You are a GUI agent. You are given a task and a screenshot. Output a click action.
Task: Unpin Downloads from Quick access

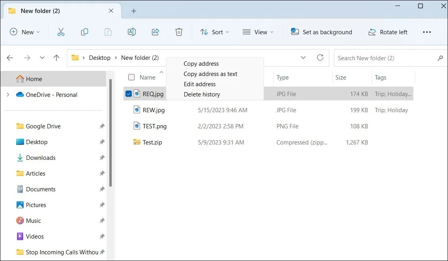coord(102,157)
